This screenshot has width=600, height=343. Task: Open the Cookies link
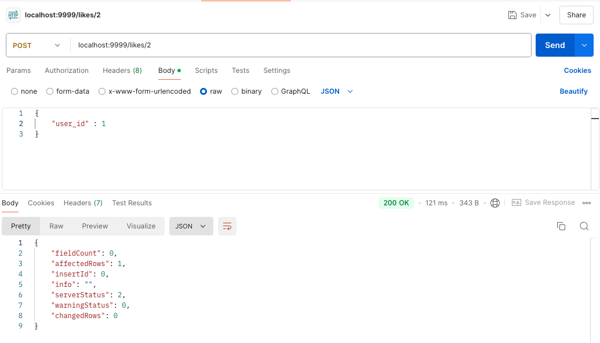pos(577,71)
